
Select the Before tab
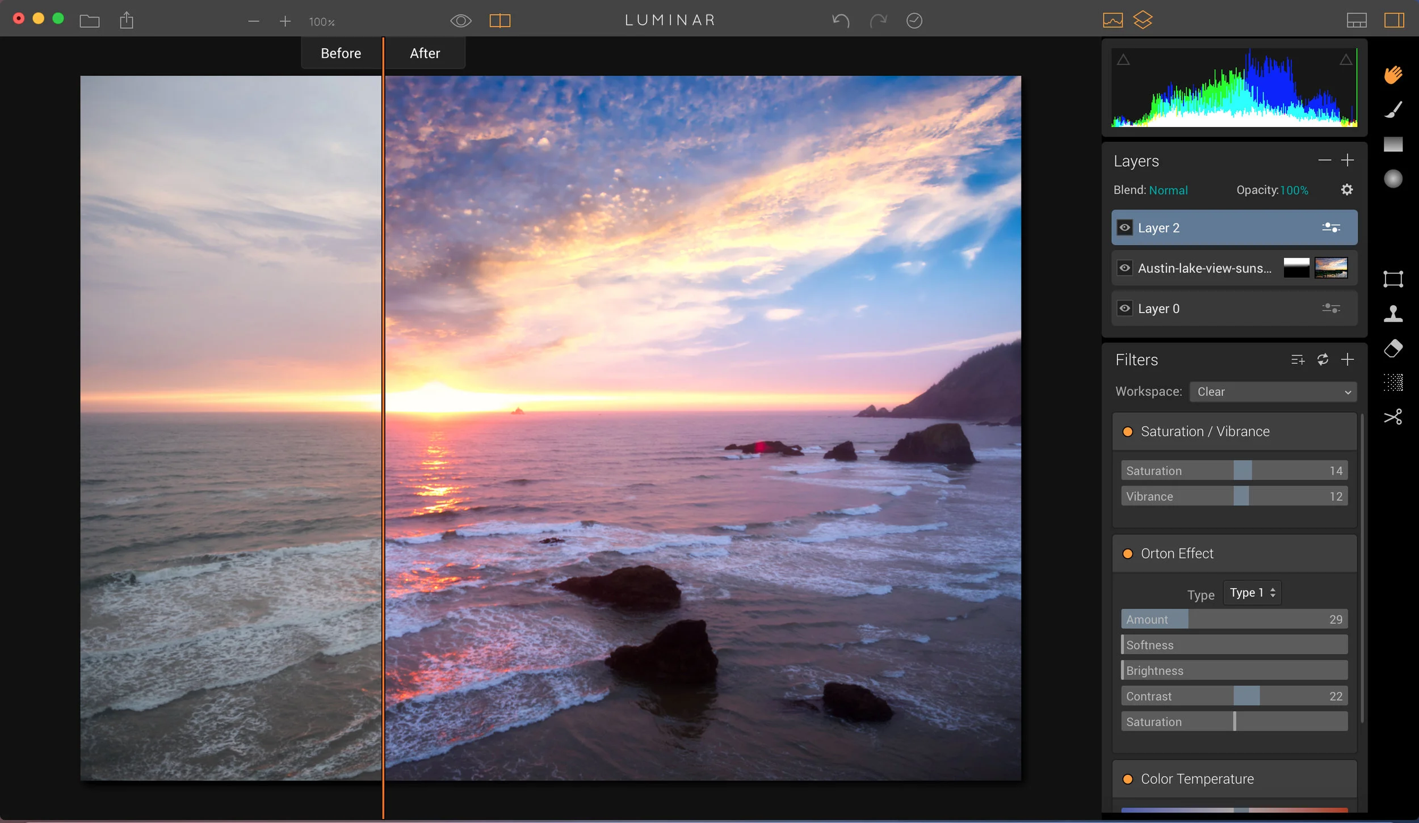pyautogui.click(x=341, y=53)
